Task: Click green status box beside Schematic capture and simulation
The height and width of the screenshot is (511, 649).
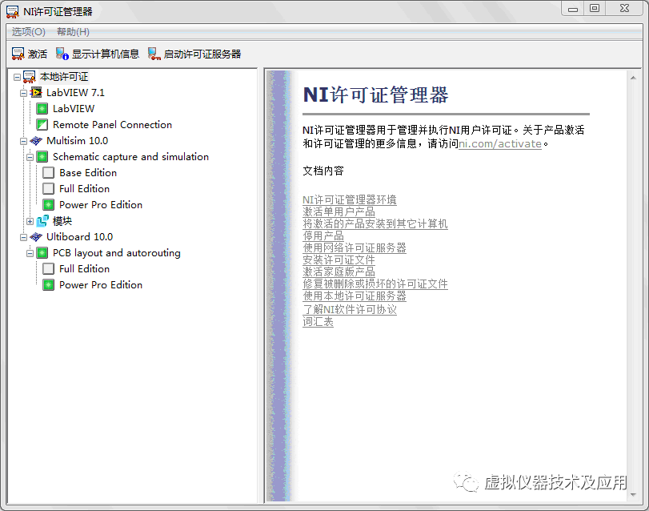Action: (42, 157)
